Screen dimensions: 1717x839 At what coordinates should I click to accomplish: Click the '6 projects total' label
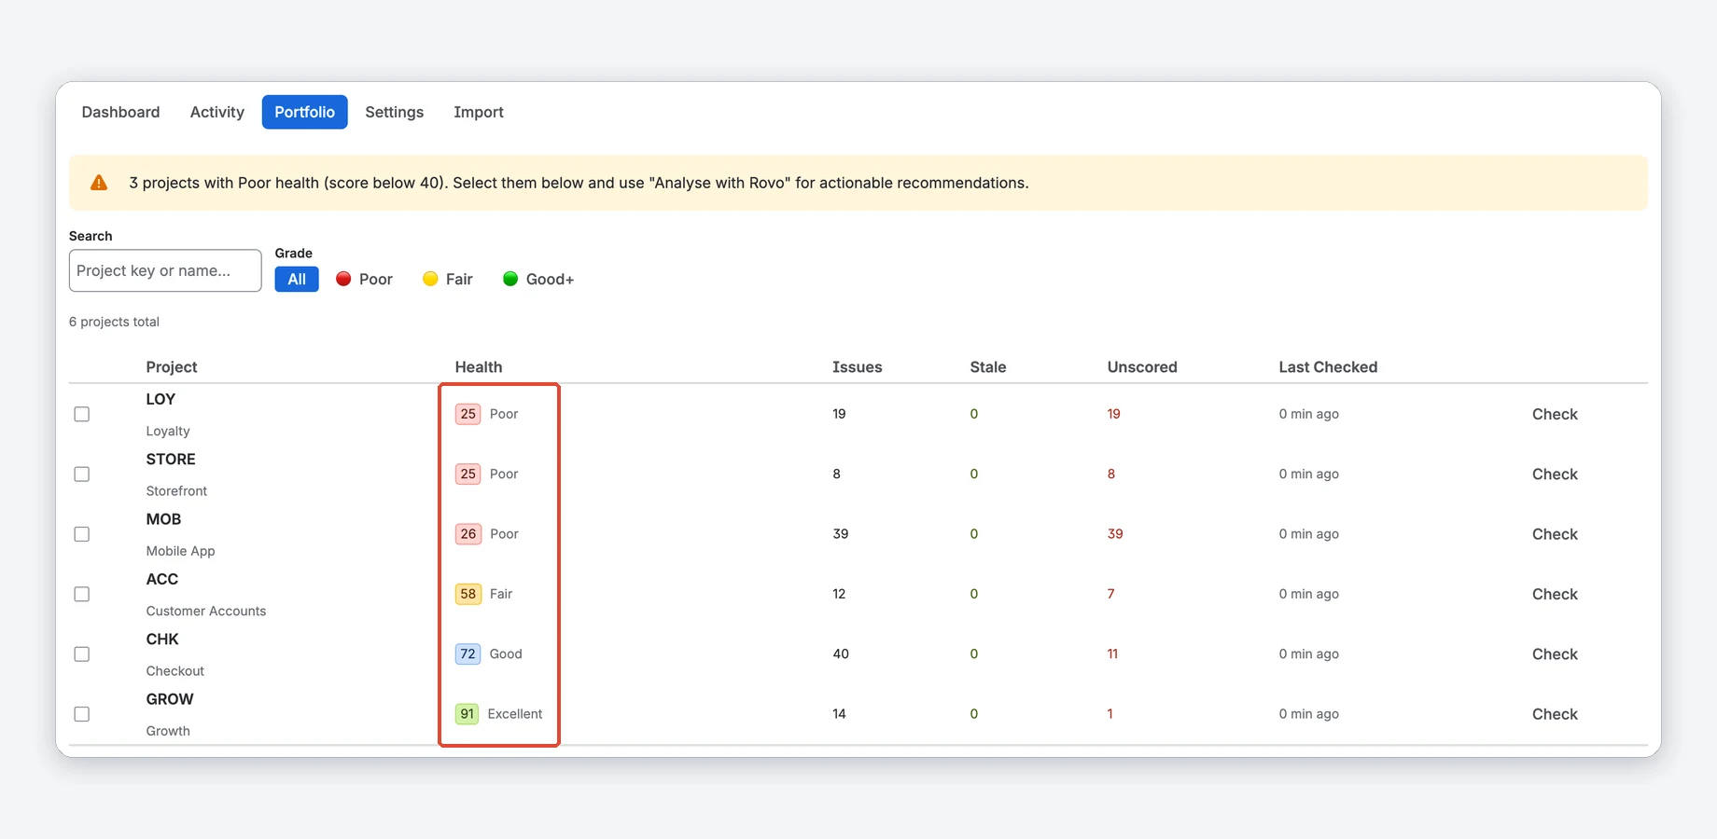(114, 322)
